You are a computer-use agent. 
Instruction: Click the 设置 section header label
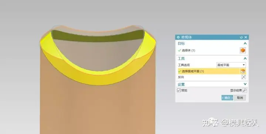point(181,84)
